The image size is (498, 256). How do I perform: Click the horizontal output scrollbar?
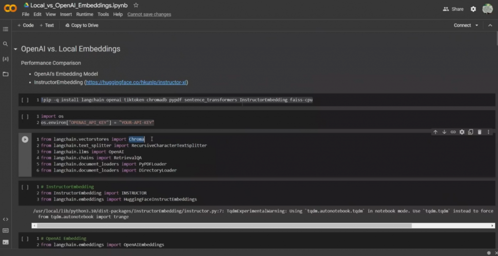pos(224,226)
